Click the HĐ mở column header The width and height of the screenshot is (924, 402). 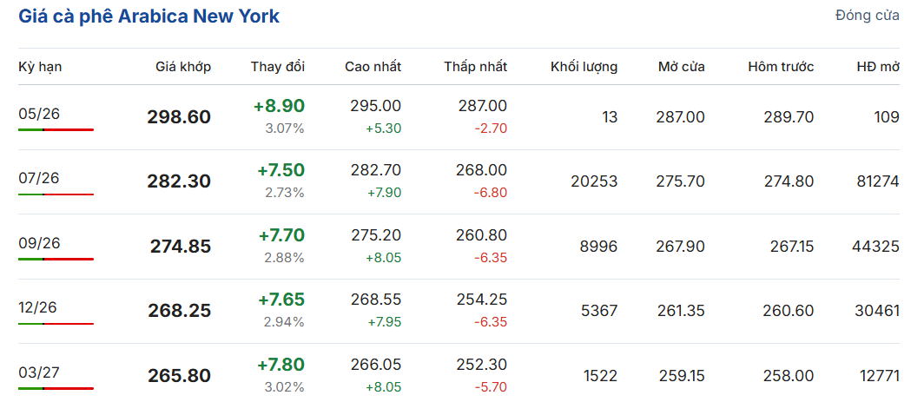click(x=878, y=67)
